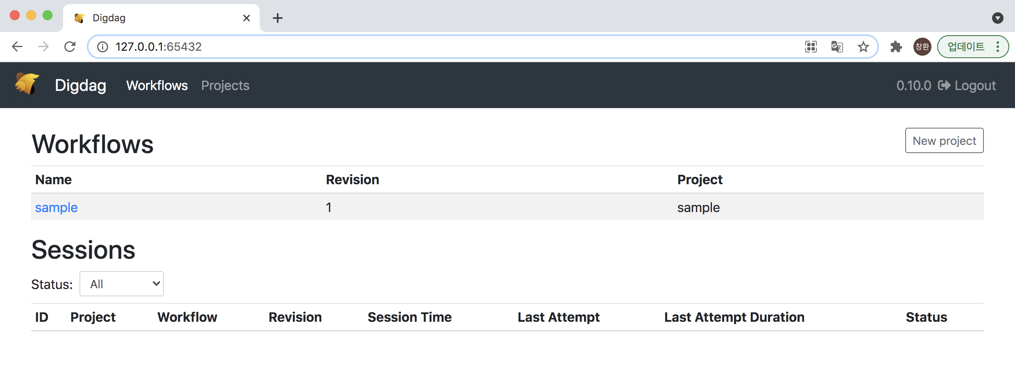The height and width of the screenshot is (384, 1015).
Task: Open the Chrome profile avatar
Action: point(922,47)
